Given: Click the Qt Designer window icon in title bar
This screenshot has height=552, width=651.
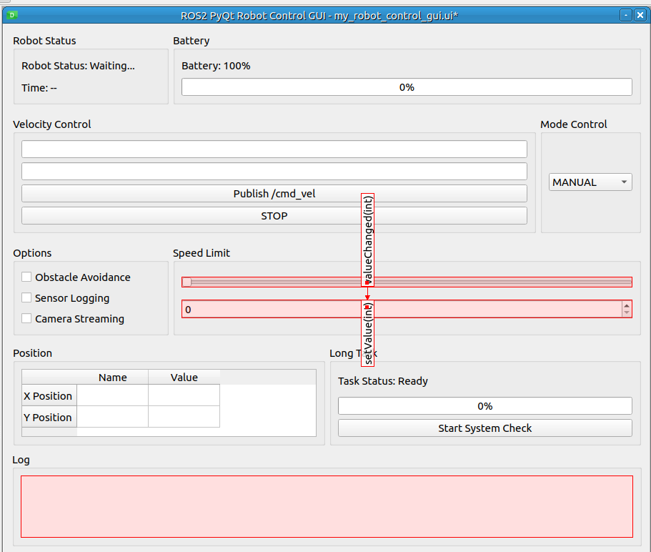Looking at the screenshot, I should coord(12,15).
